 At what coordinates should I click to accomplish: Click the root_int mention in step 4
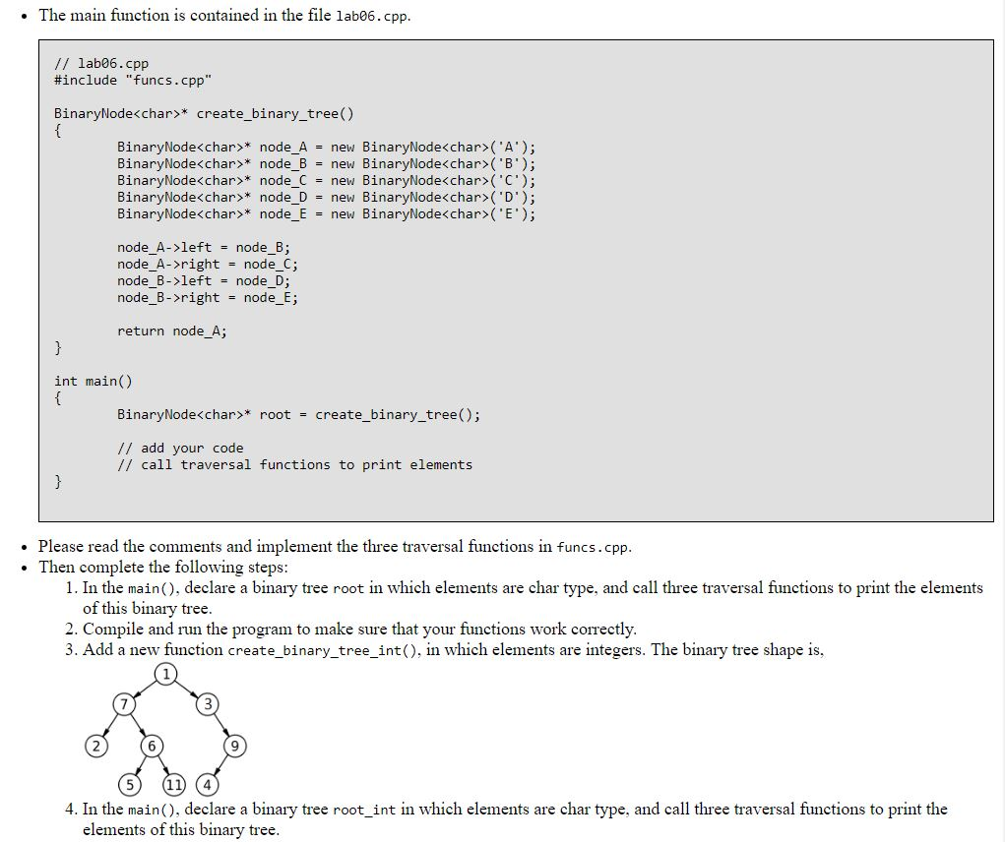click(365, 810)
